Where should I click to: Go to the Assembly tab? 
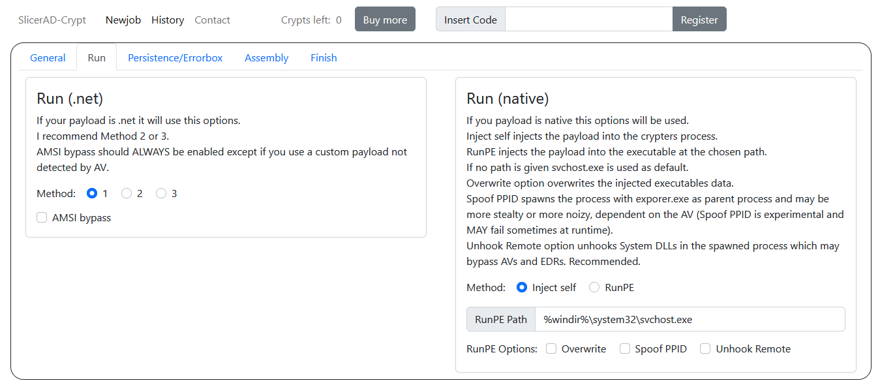pyautogui.click(x=266, y=57)
